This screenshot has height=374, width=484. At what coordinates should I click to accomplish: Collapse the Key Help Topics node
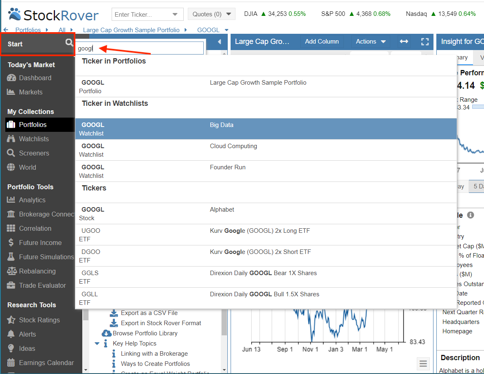pyautogui.click(x=97, y=343)
